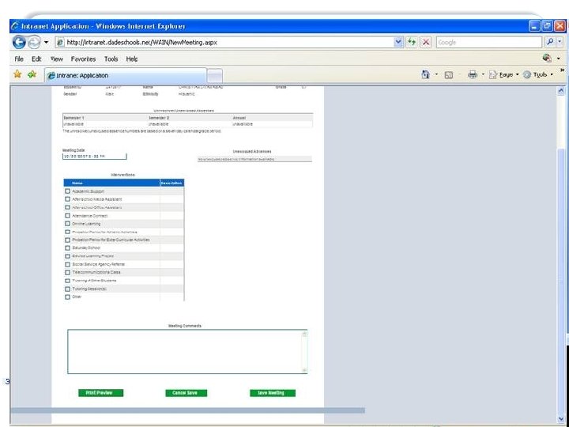Check the Online Learning intervention
Image resolution: width=569 pixels, height=427 pixels.
pos(67,224)
